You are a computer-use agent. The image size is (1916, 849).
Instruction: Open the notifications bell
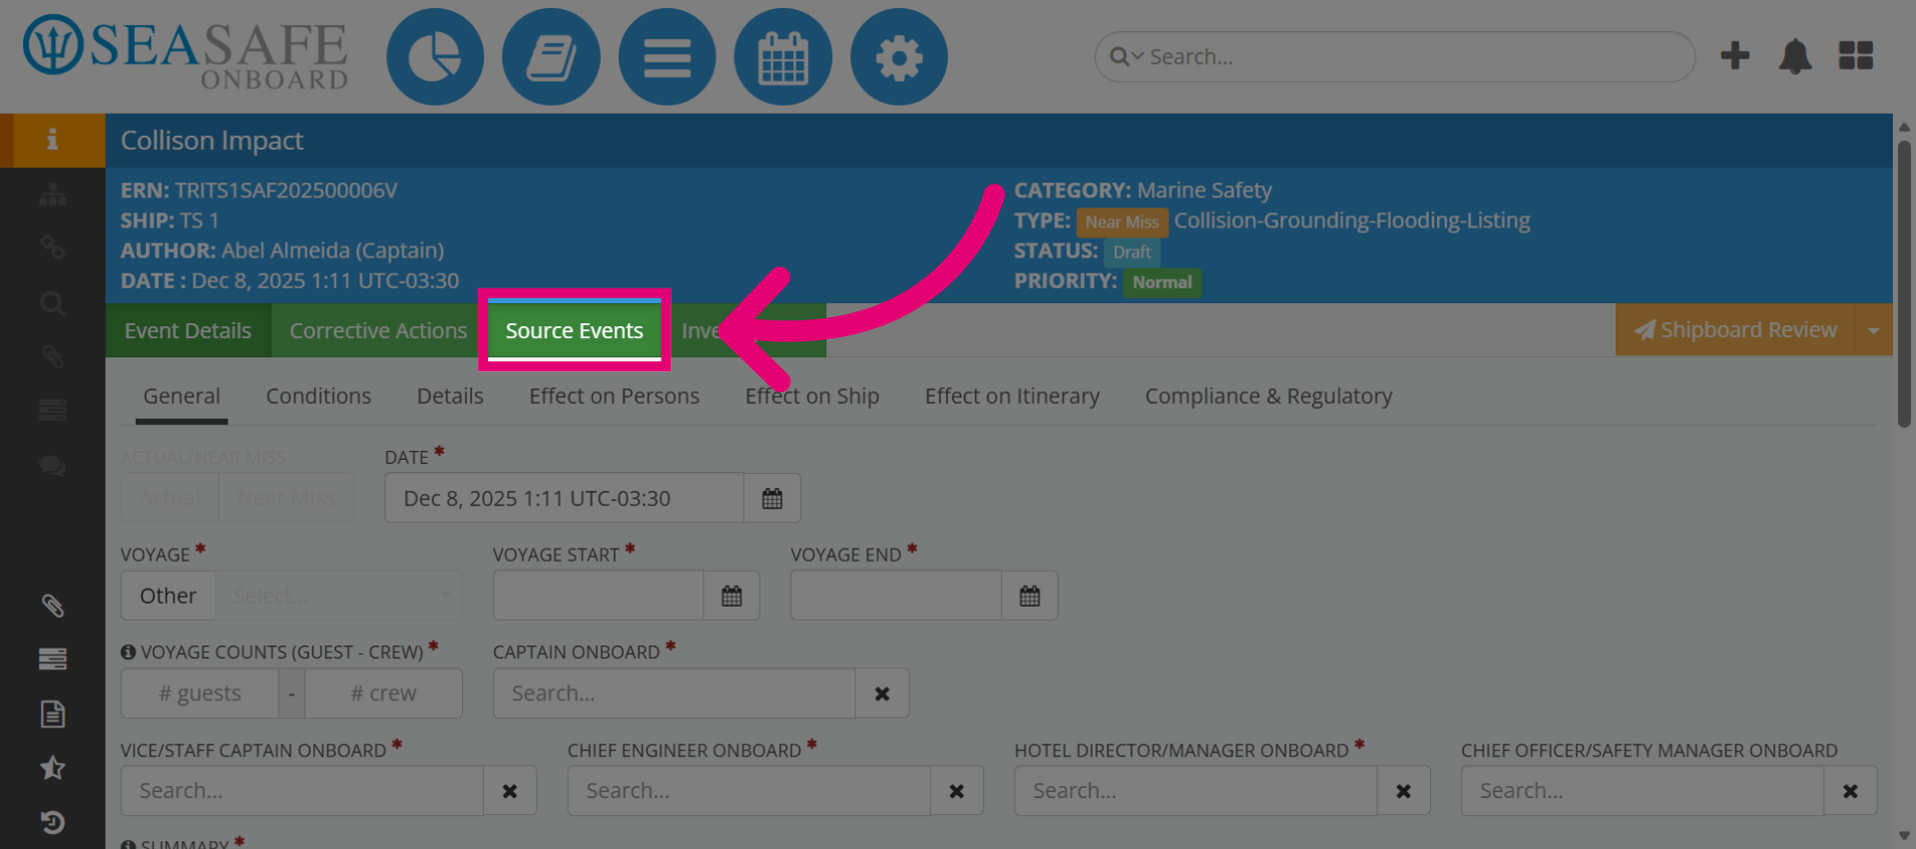pyautogui.click(x=1795, y=56)
